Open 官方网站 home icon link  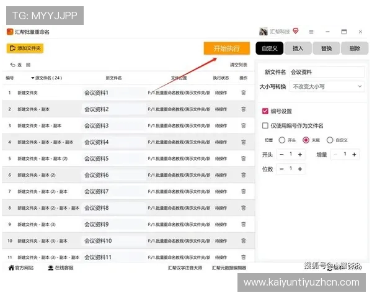[11, 268]
